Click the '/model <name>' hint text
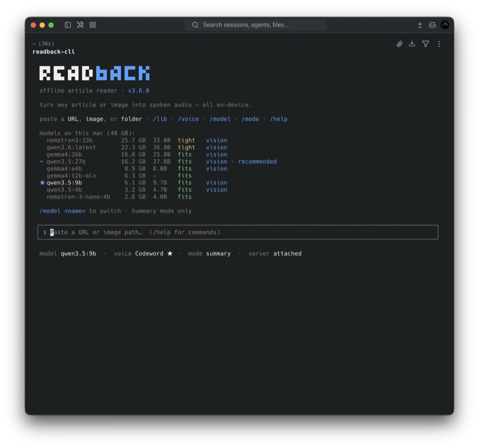Screen dimensions: 479x448 point(62,211)
